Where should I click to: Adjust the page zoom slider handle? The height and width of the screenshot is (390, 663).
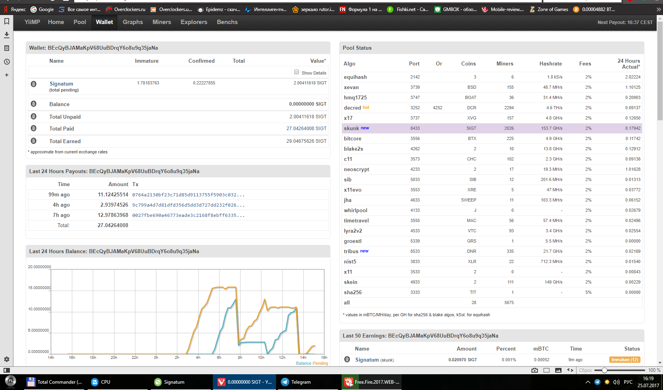click(605, 370)
